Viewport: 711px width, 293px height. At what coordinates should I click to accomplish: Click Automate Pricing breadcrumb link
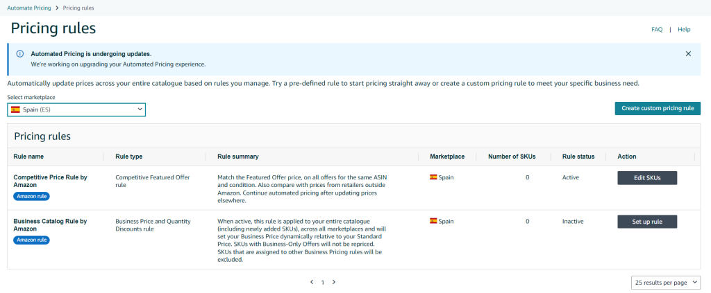coord(28,8)
